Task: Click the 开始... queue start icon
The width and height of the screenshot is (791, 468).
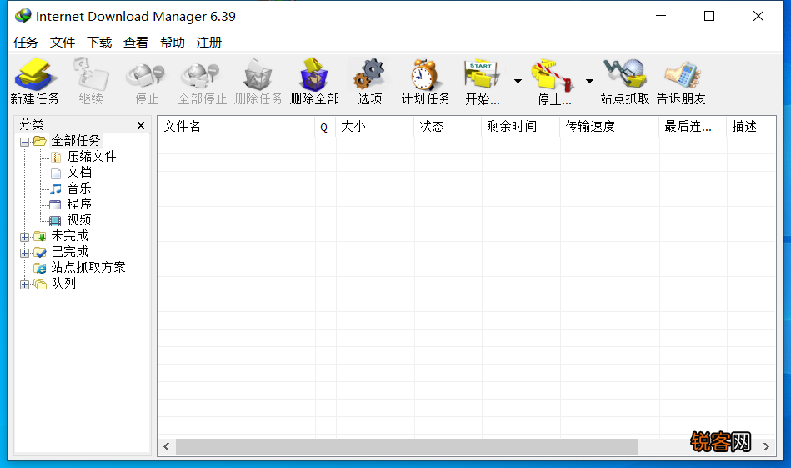Action: 482,76
